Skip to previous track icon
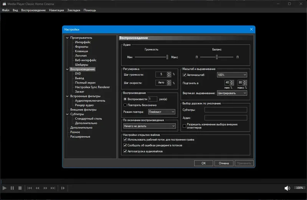This screenshot has width=307, height=200. click(30, 188)
